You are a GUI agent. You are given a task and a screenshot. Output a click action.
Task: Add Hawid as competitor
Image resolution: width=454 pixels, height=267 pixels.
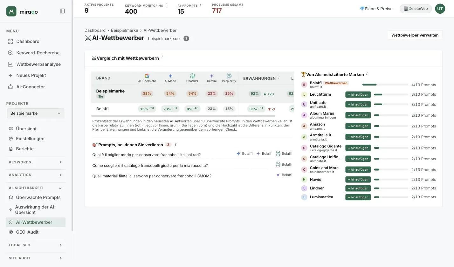358,179
